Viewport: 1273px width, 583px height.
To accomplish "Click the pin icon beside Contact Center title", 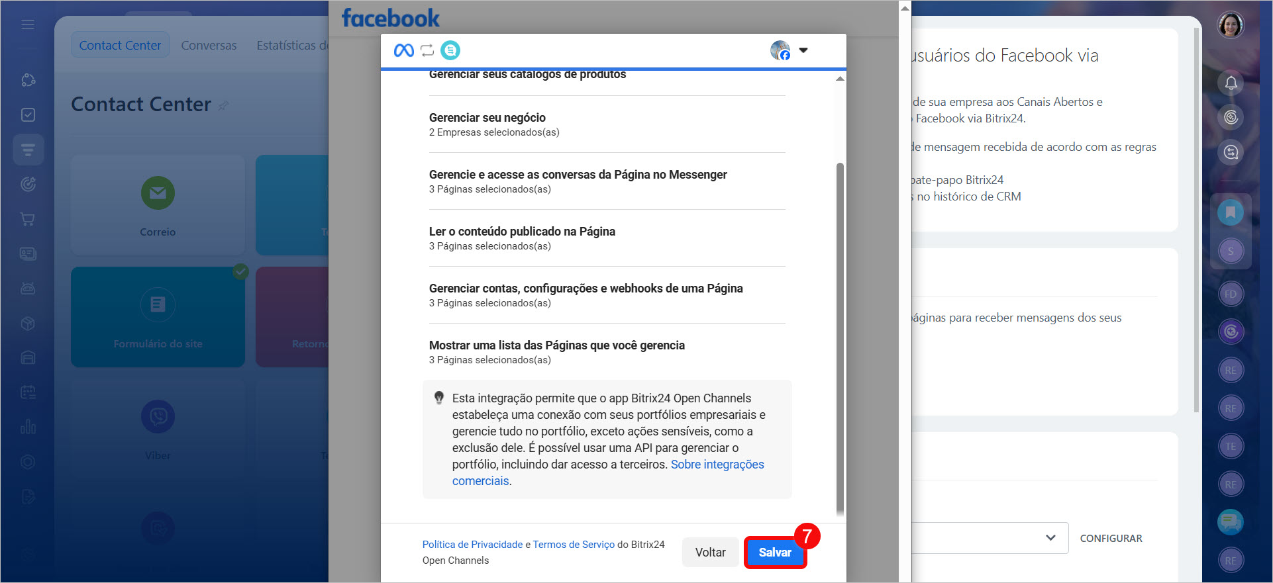I will pos(223,105).
